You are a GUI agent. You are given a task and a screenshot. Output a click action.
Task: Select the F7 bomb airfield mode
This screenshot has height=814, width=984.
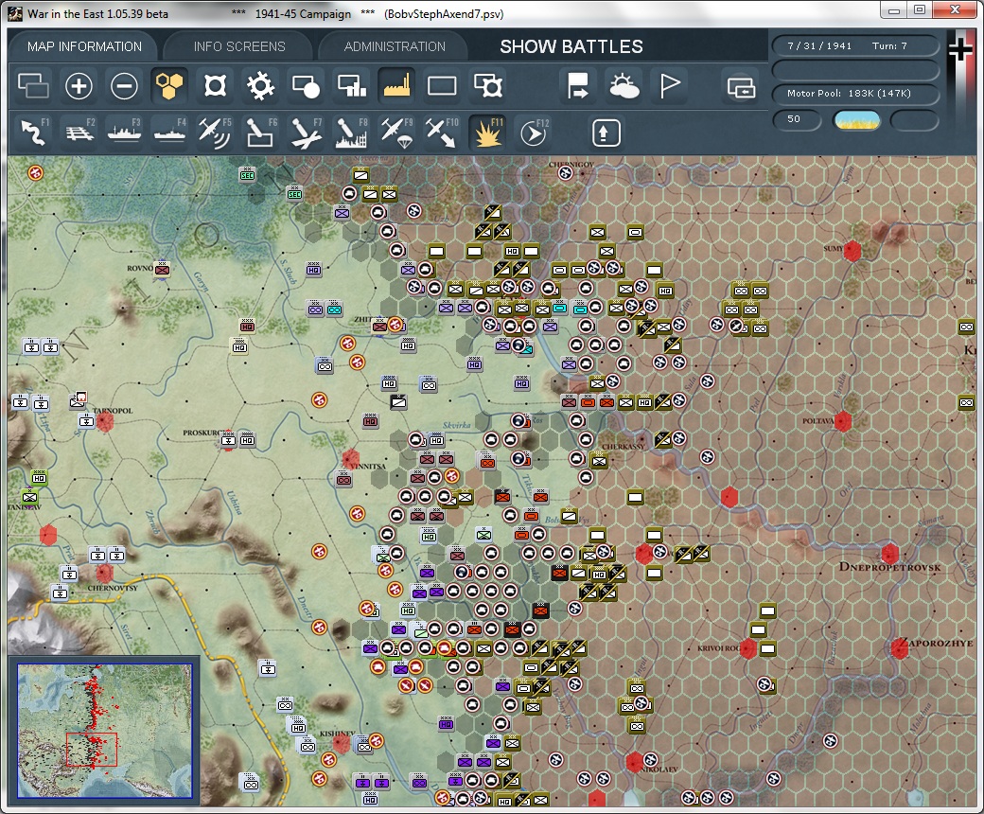[x=306, y=133]
